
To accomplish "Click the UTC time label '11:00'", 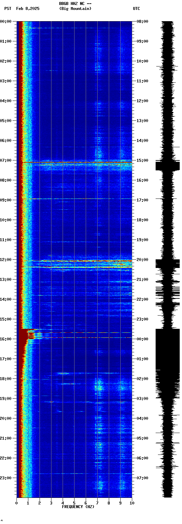I will click(142, 81).
